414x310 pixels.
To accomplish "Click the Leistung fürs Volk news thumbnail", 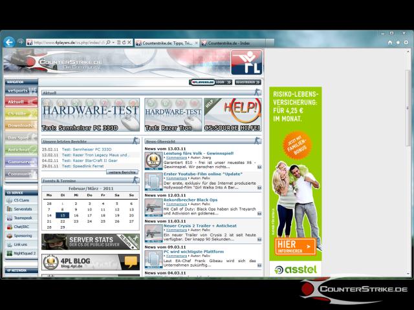I will [153, 161].
